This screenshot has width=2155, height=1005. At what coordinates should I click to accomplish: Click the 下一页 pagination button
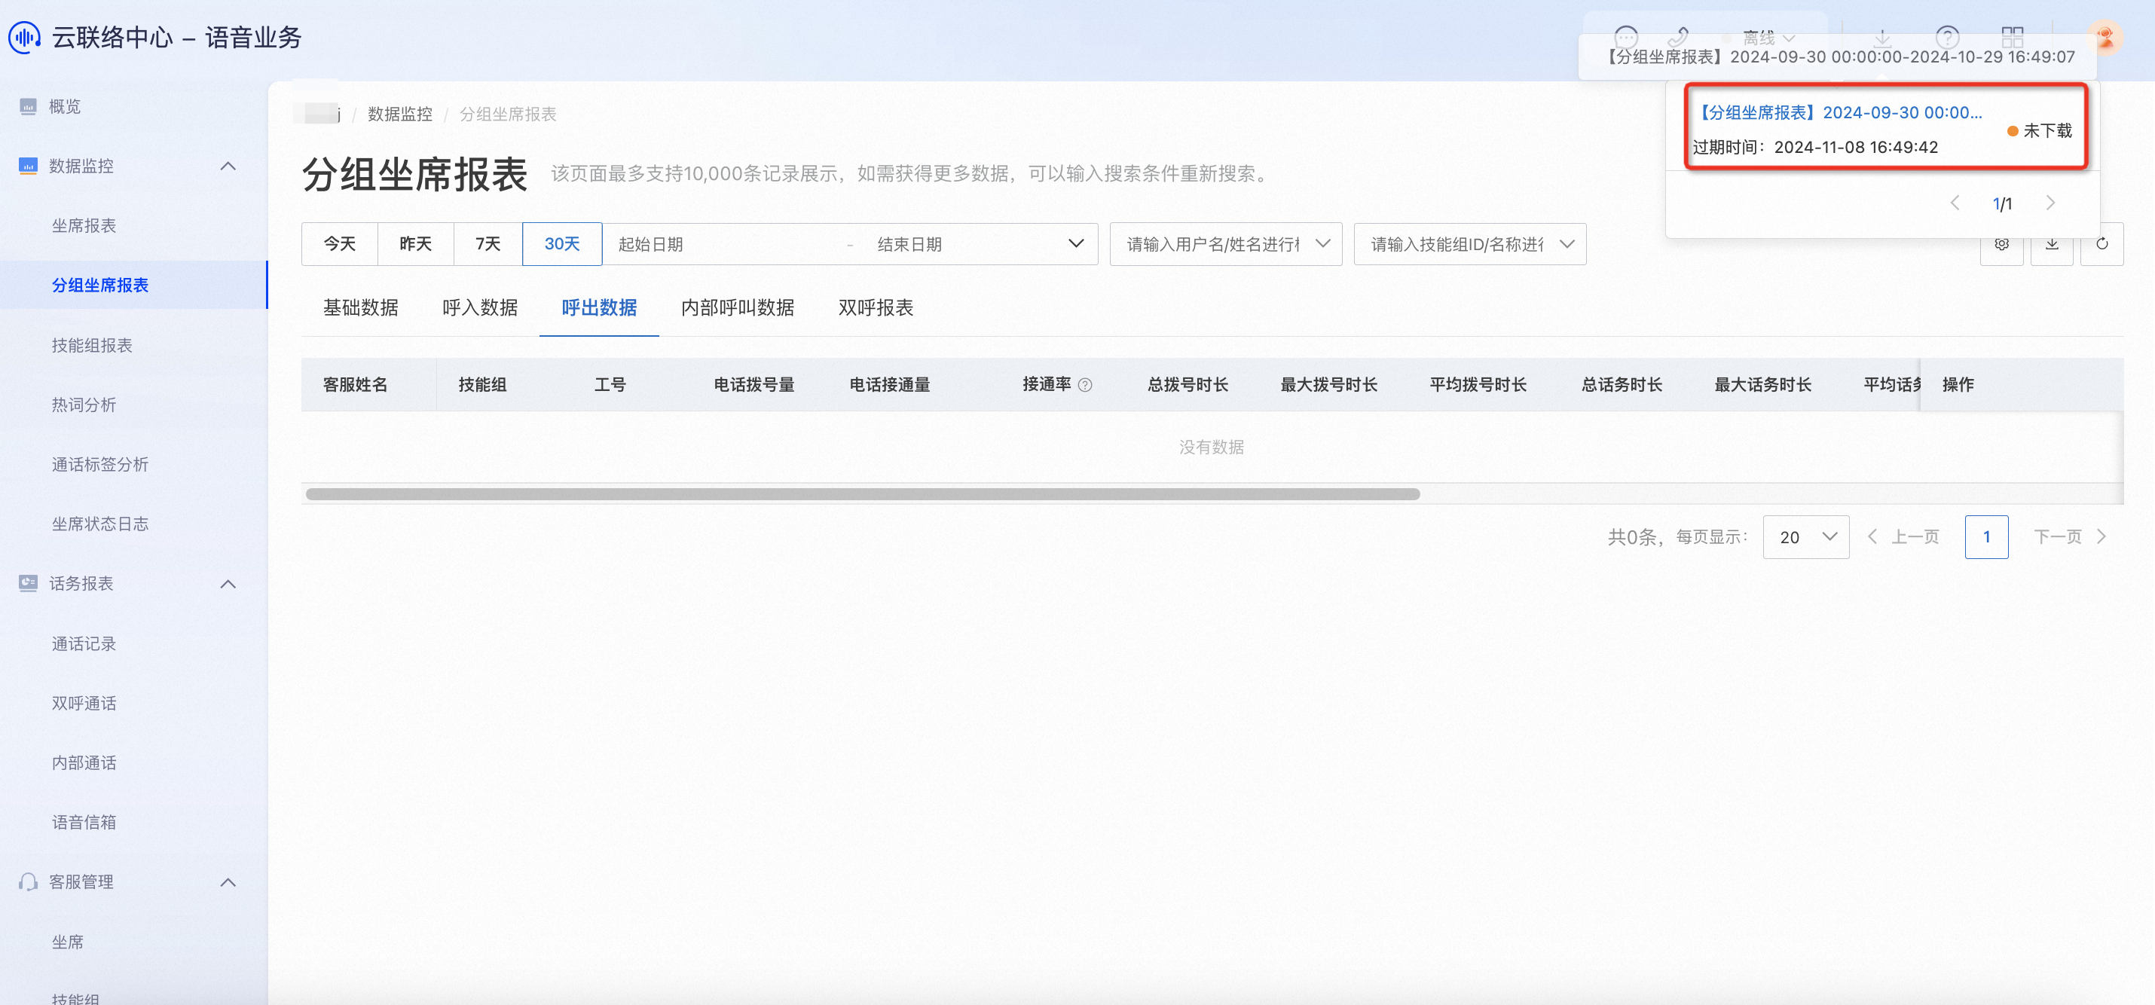pyautogui.click(x=2071, y=537)
